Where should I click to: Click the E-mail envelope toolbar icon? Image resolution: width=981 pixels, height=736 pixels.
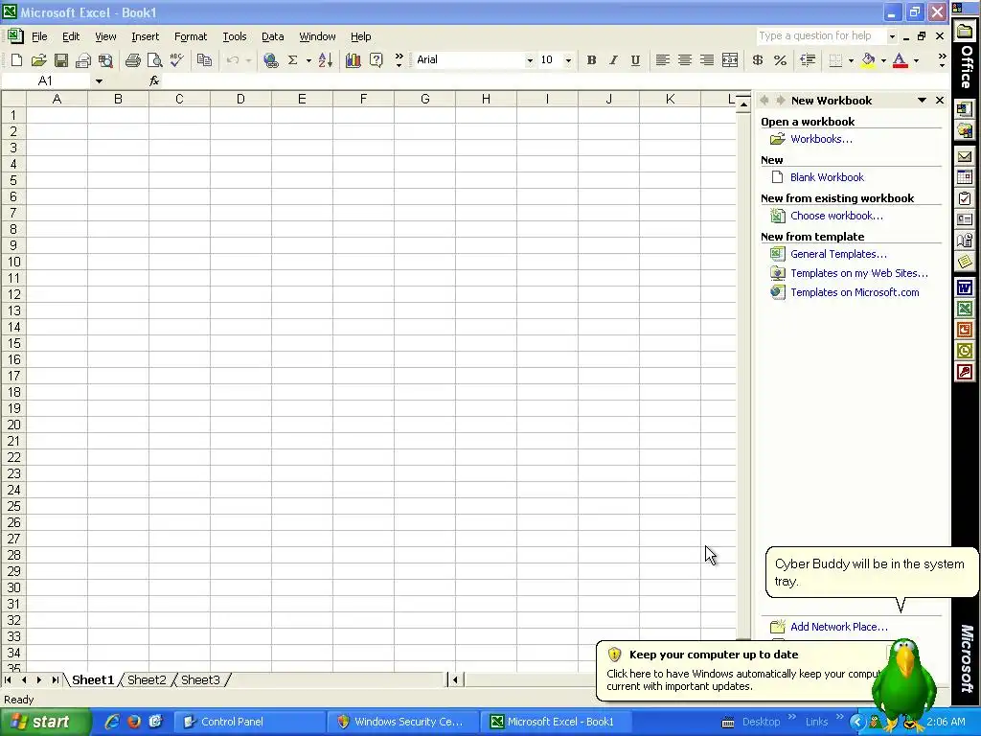pyautogui.click(x=83, y=60)
